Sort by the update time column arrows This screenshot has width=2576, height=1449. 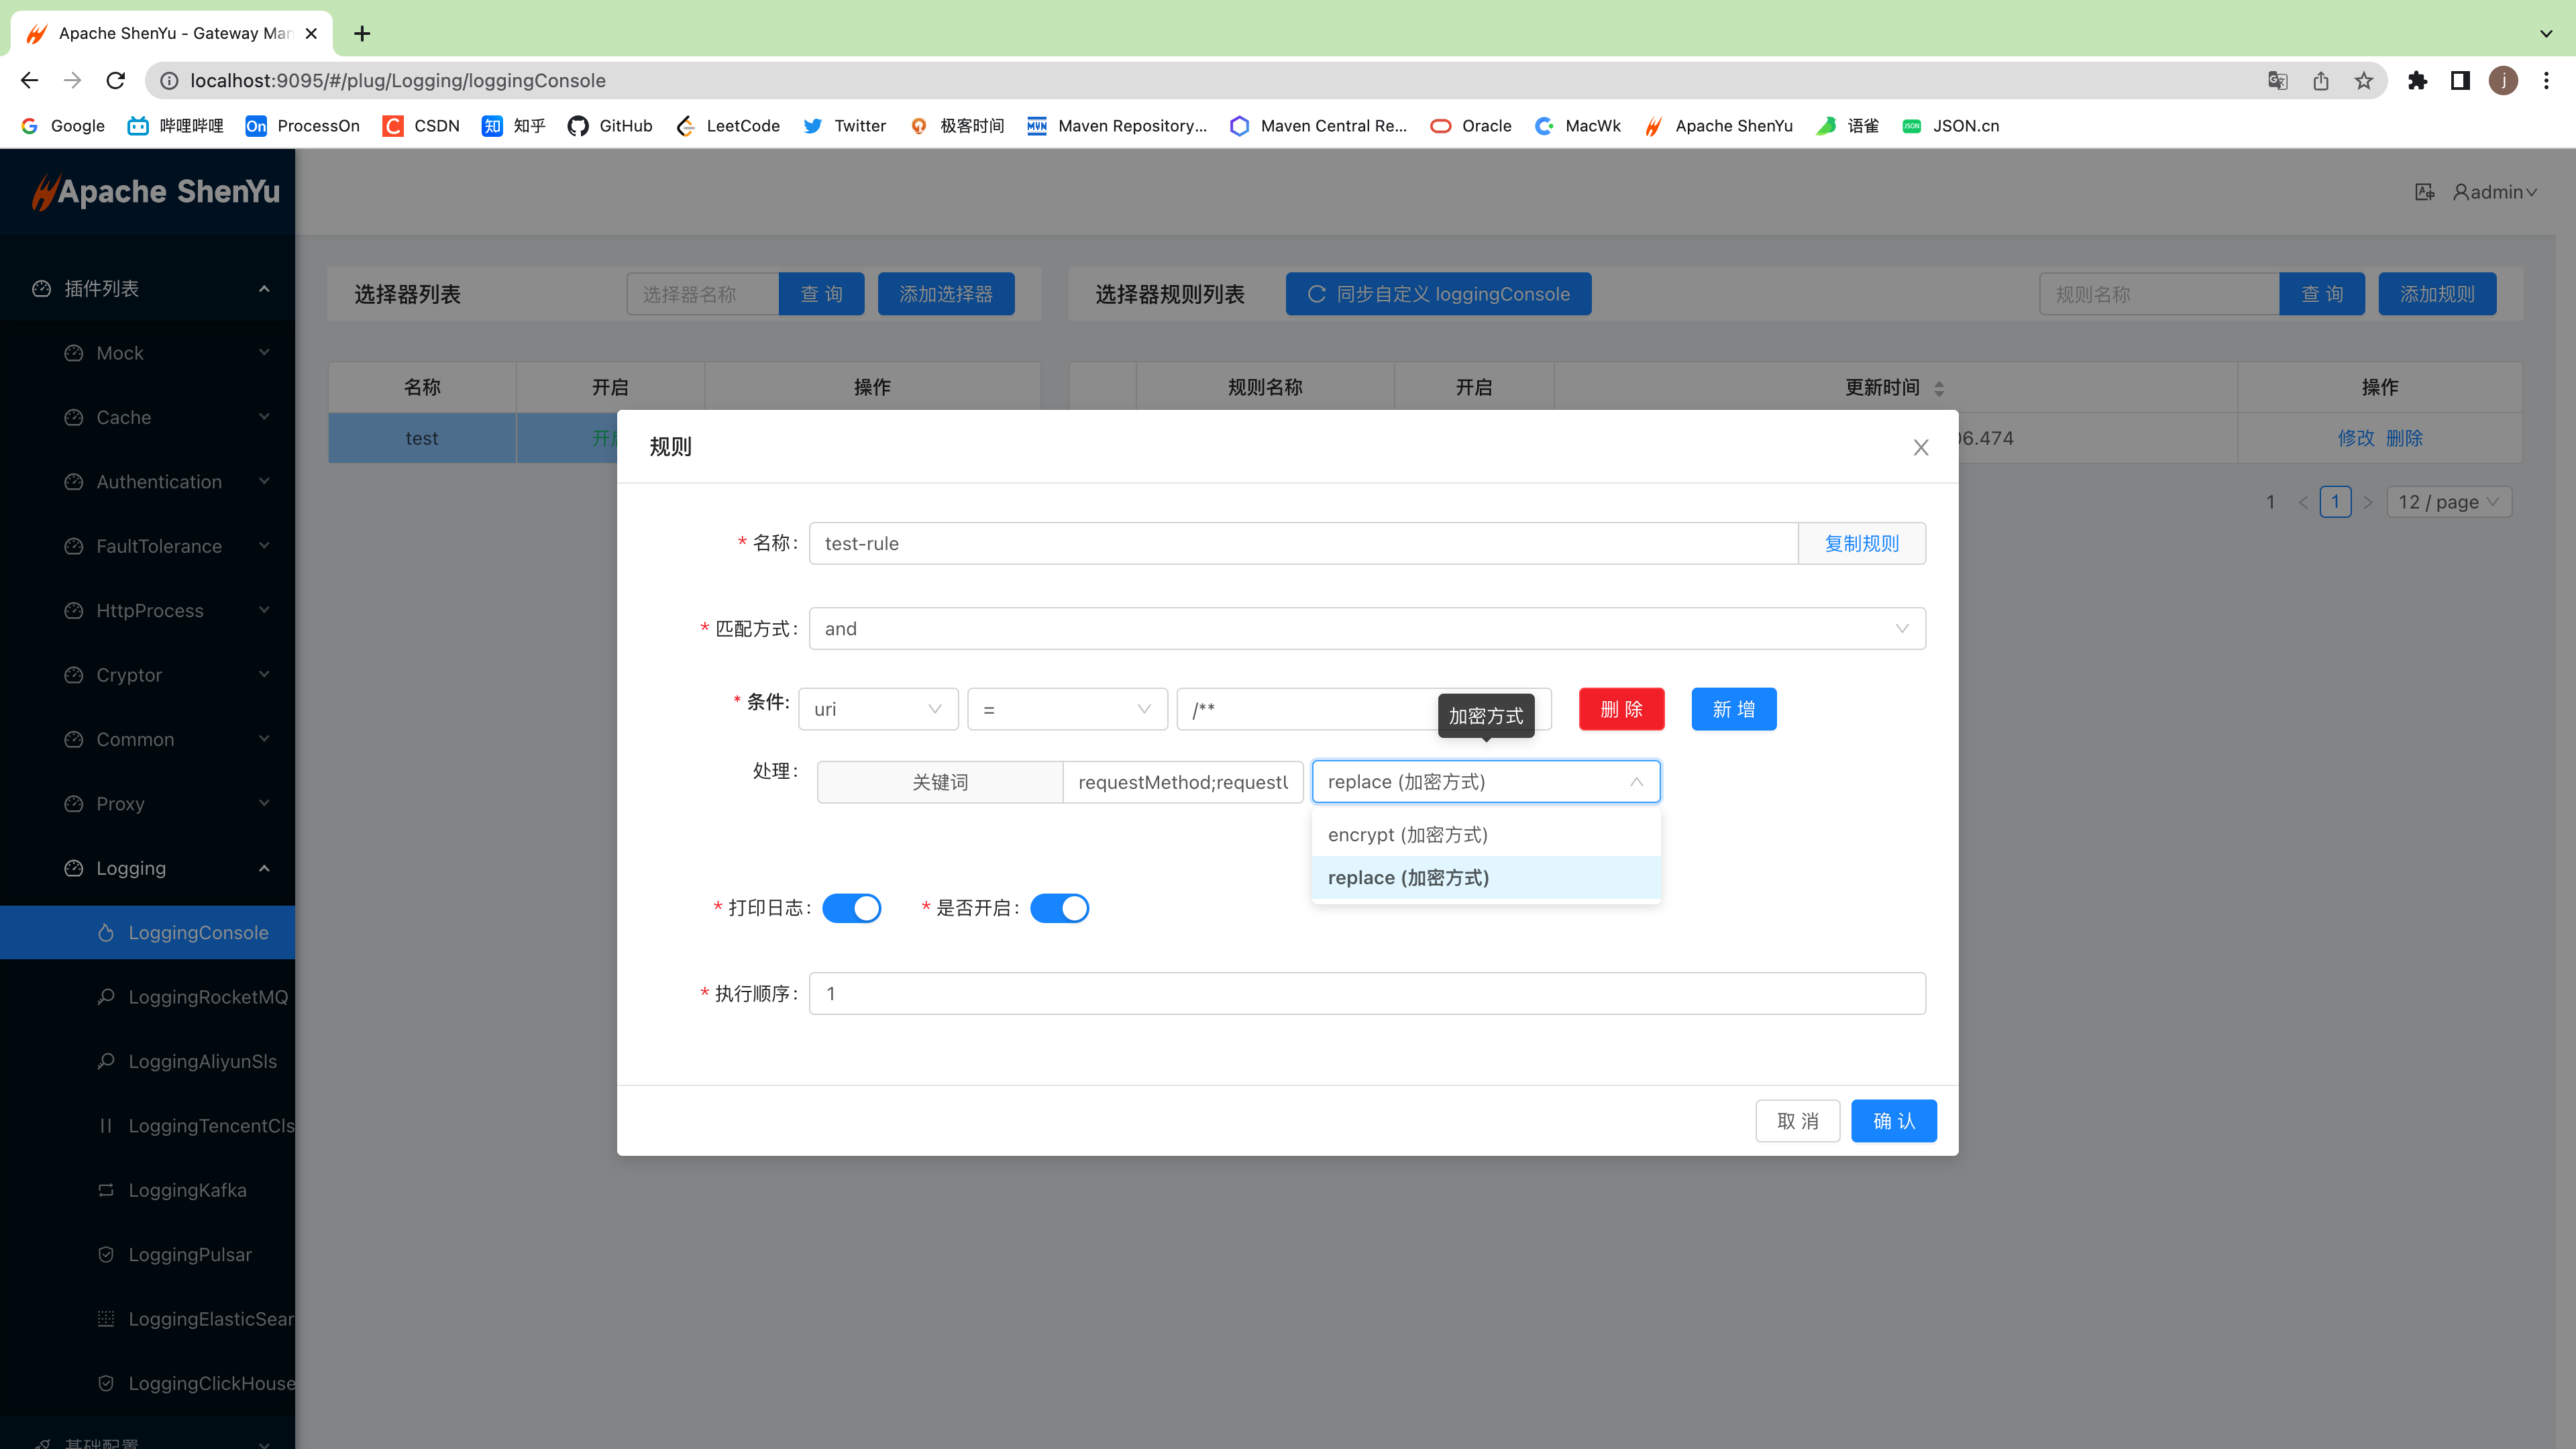(1939, 388)
